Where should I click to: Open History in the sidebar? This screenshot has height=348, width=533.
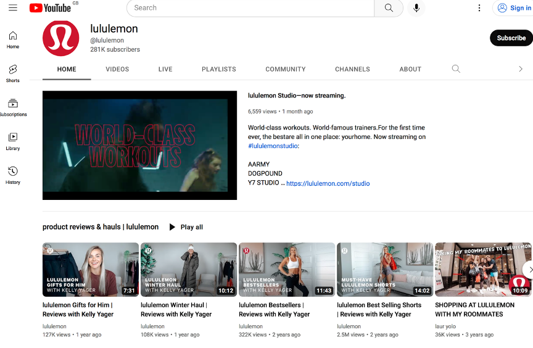click(x=13, y=176)
